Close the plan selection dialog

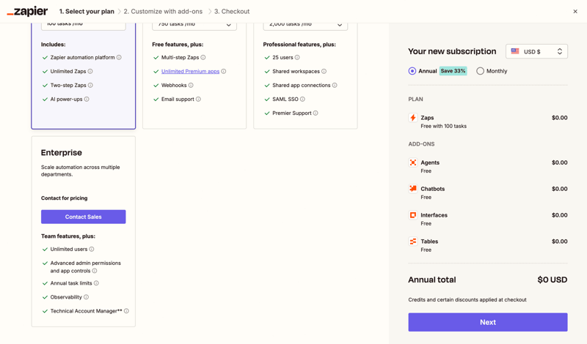pos(575,12)
